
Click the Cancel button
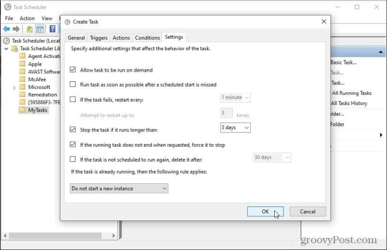click(308, 211)
